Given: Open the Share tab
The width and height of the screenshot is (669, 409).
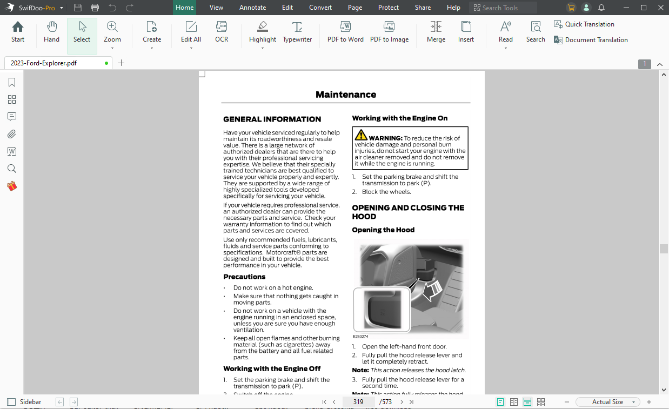Looking at the screenshot, I should 423,8.
